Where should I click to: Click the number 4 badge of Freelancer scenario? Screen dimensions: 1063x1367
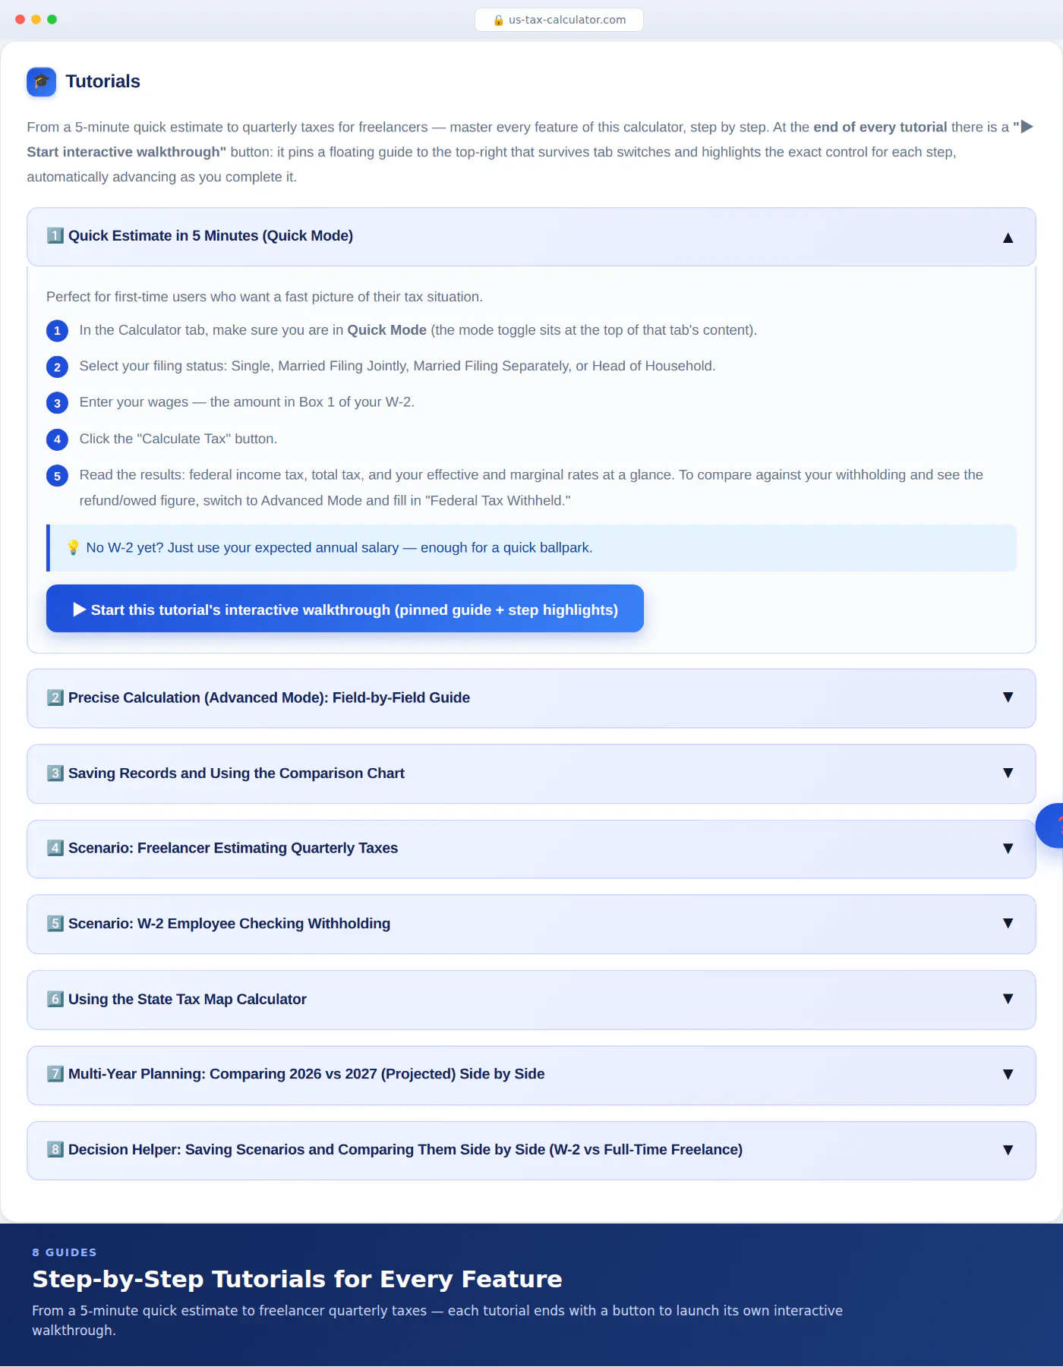(55, 848)
